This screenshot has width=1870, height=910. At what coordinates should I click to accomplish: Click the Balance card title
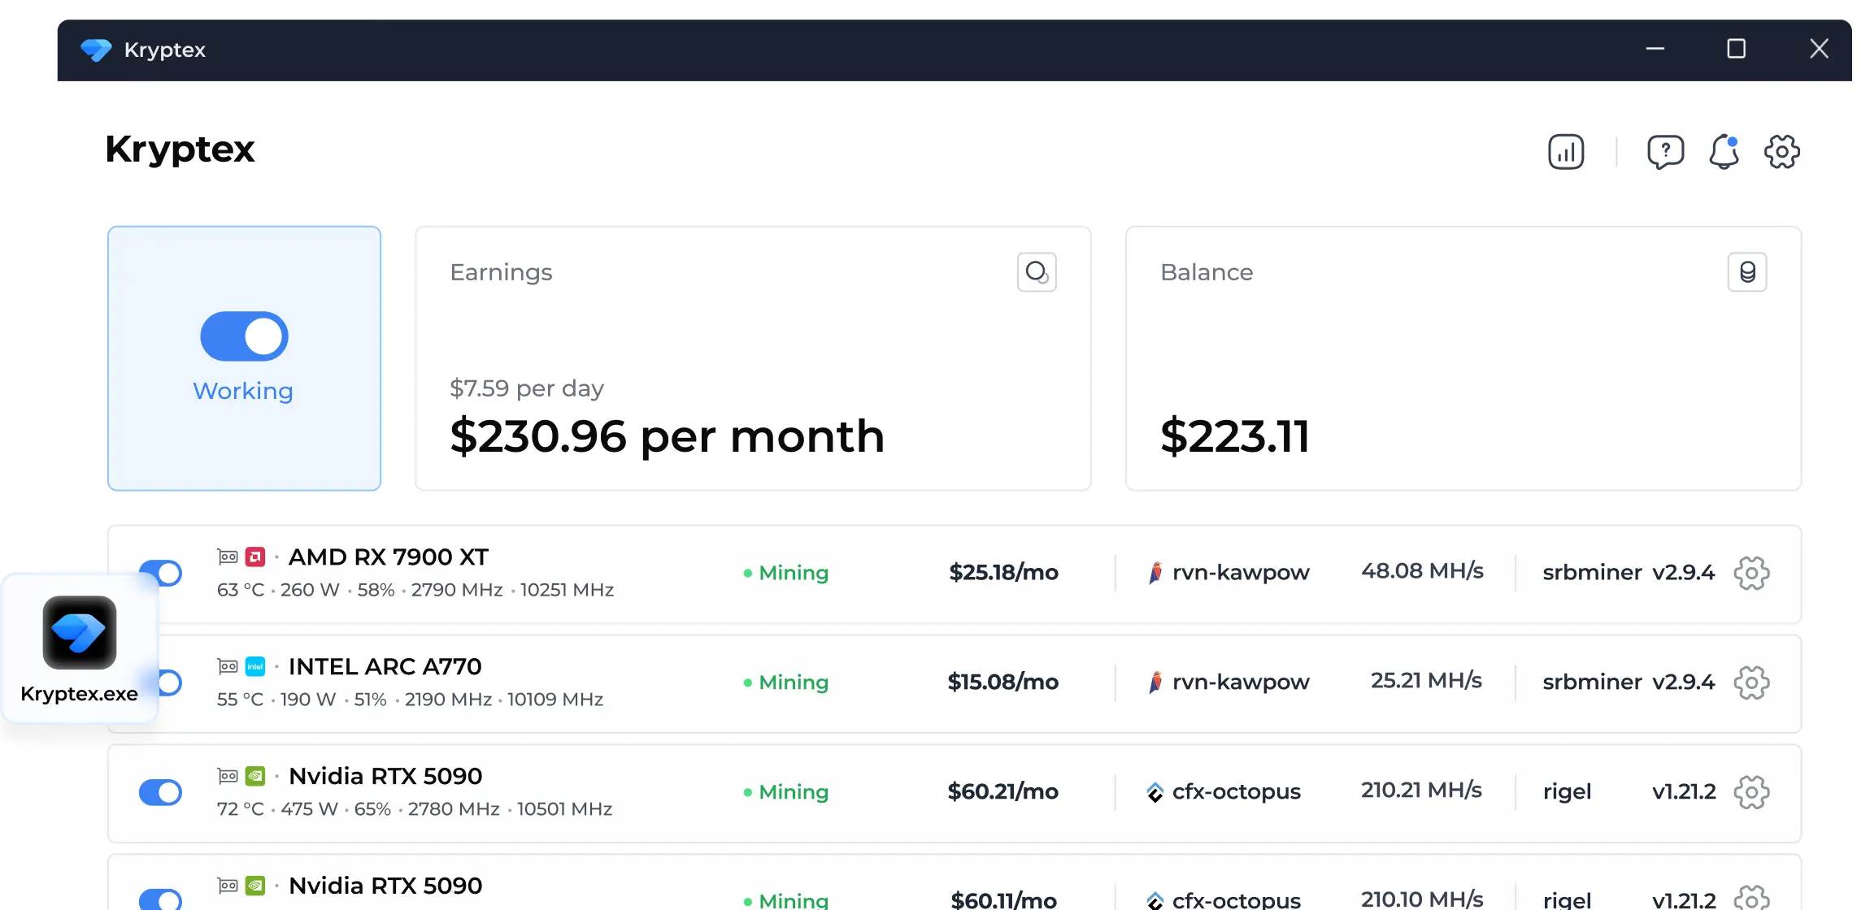1207,272
